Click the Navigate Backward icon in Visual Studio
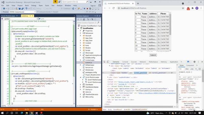204x115 pixels. tap(4, 9)
